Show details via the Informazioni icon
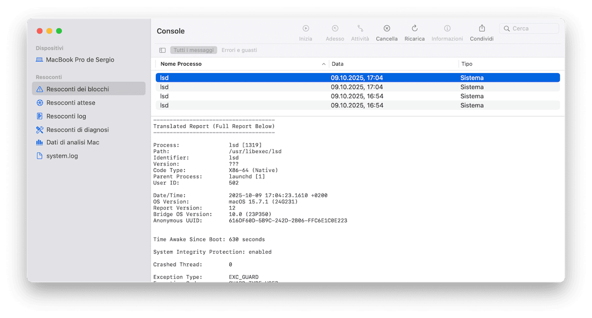 coord(447,29)
